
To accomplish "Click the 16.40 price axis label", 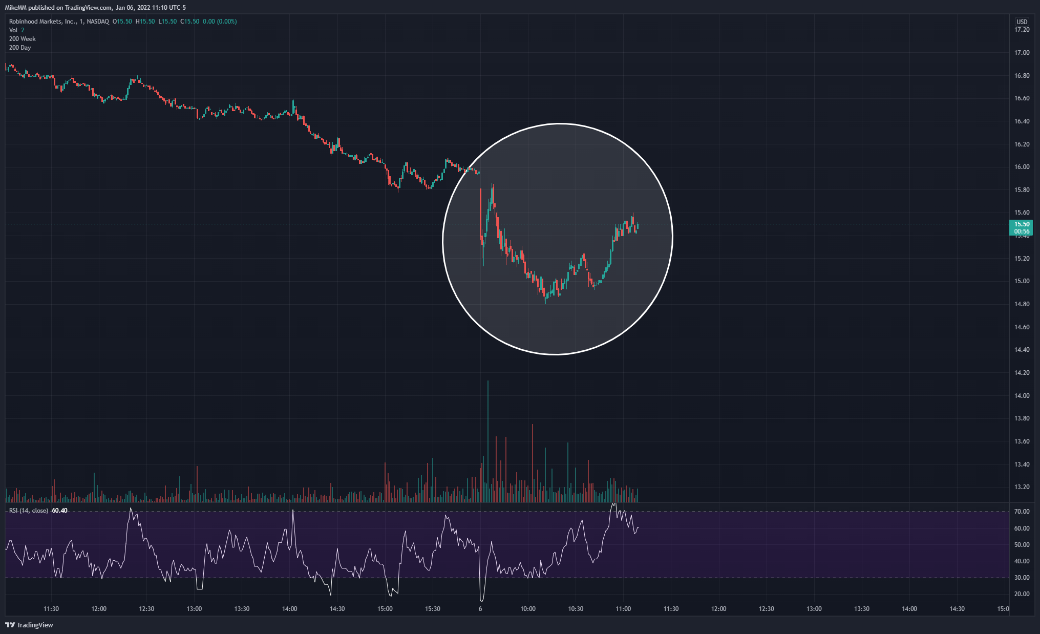I will point(1022,121).
